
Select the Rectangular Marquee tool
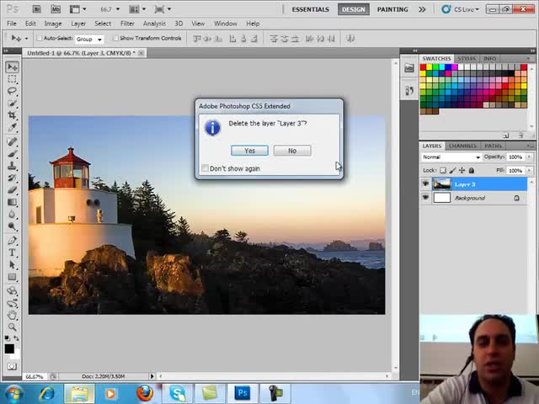(x=12, y=79)
